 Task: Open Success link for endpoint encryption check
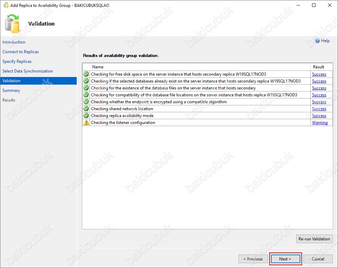(319, 102)
